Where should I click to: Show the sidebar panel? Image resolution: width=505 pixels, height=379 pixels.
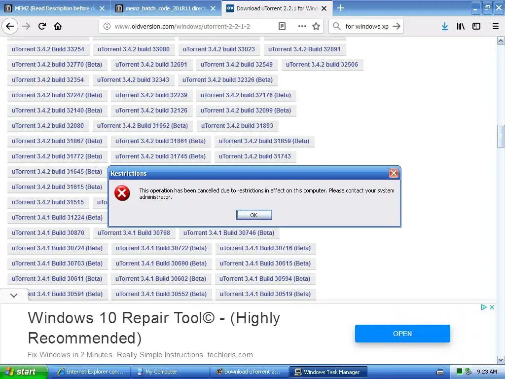tap(476, 27)
